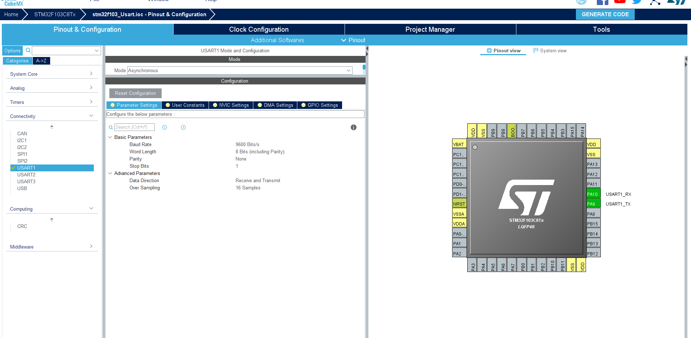Select the Baud Rate value 9600 Bits/s
691x338 pixels.
pos(248,144)
